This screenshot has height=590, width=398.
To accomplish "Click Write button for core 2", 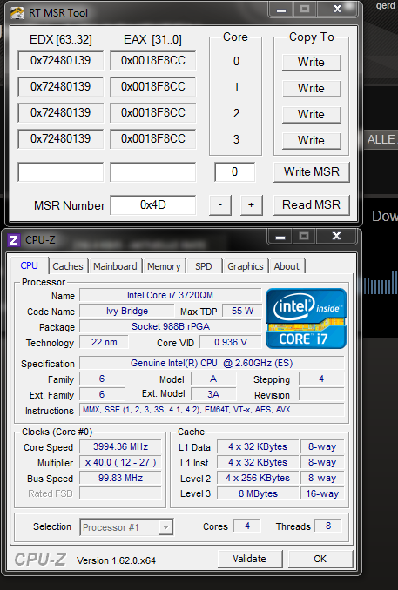I will tap(312, 114).
